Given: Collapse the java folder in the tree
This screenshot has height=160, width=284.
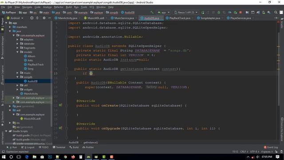Looking at the screenshot, I should point(10,31).
